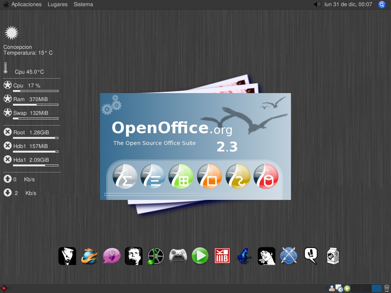This screenshot has width=391, height=293.
Task: Click the 'Swap 132MiB' reading
Action: [x=31, y=113]
